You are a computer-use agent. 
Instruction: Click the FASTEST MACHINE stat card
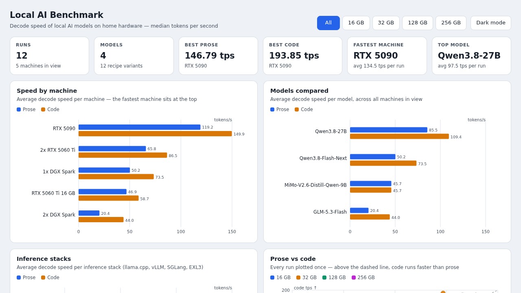tap(387, 56)
